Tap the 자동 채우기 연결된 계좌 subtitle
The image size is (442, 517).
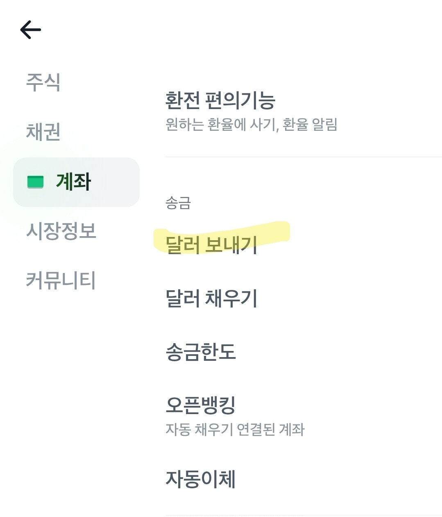(x=235, y=429)
